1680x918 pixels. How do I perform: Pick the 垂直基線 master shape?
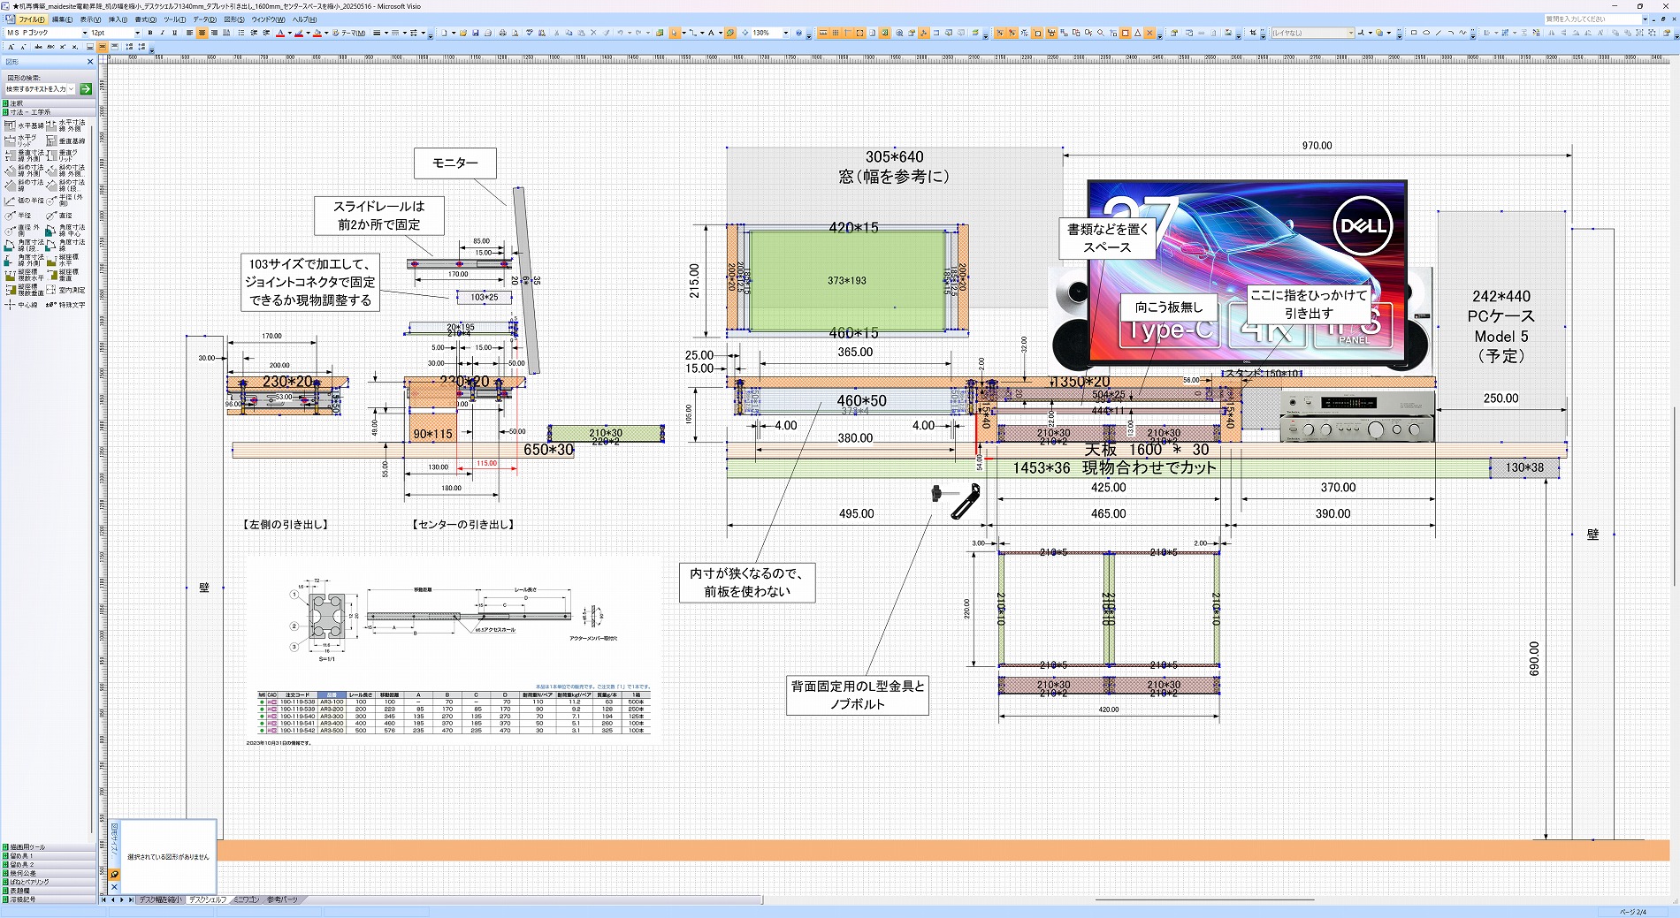[65, 140]
